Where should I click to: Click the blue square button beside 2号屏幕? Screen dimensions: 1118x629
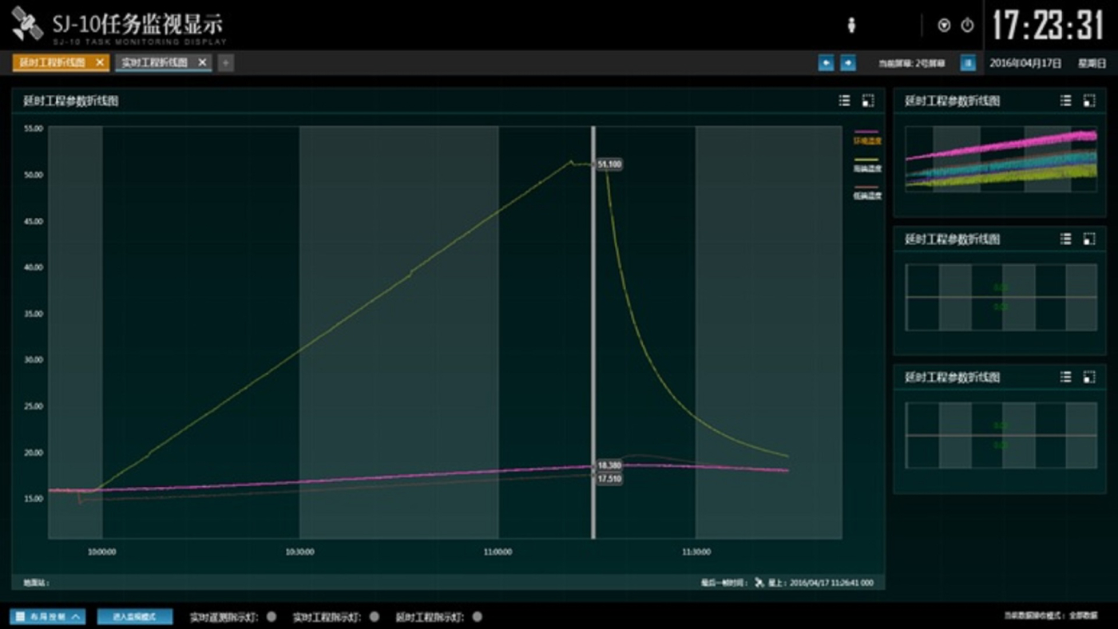tap(968, 63)
